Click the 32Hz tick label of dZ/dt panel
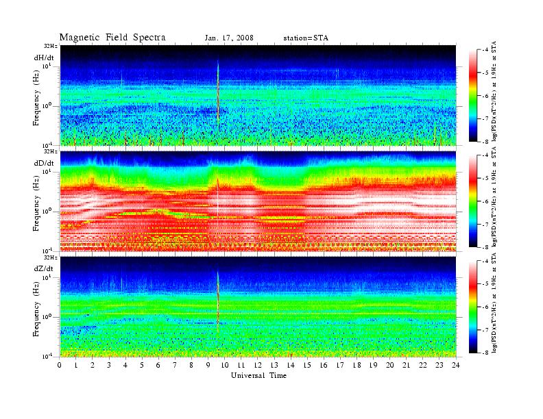The height and width of the screenshot is (419, 543). (50, 257)
